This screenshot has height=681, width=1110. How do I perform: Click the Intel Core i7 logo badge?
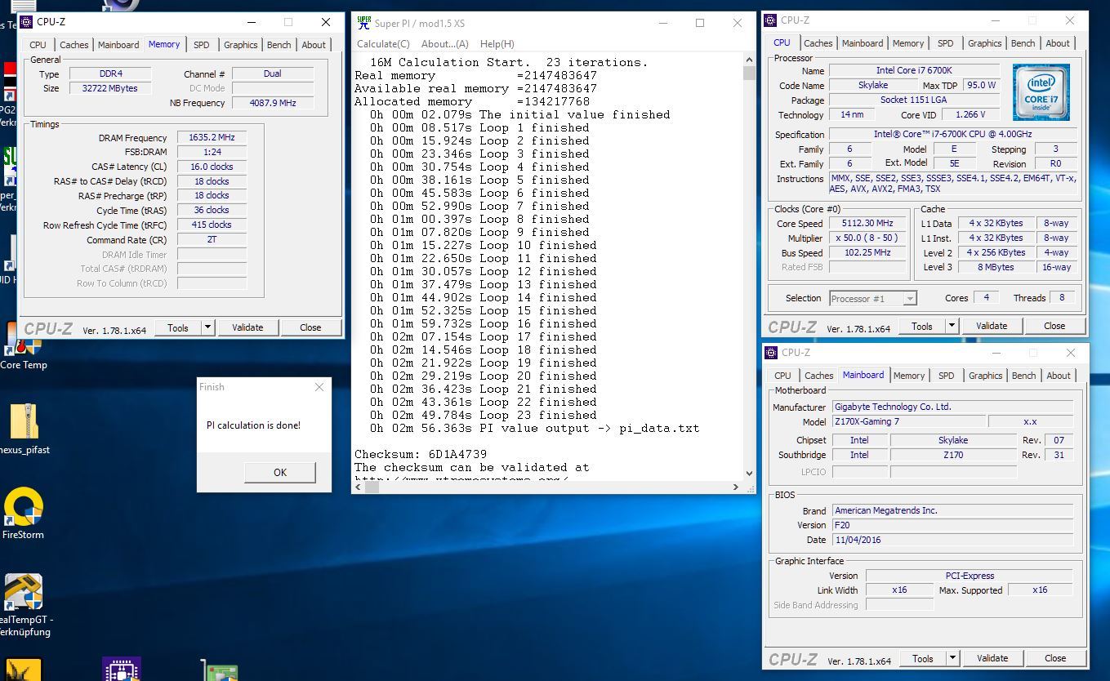pos(1041,92)
